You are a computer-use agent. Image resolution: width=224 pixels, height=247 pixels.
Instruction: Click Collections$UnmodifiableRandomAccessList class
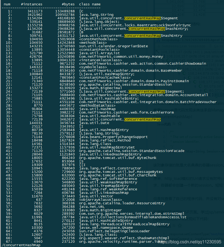(x=133, y=217)
